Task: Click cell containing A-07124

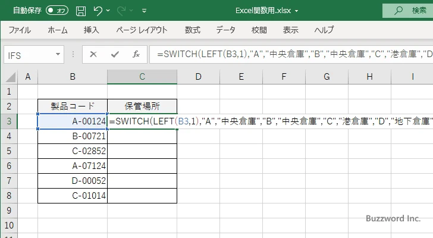Action: pyautogui.click(x=73, y=166)
